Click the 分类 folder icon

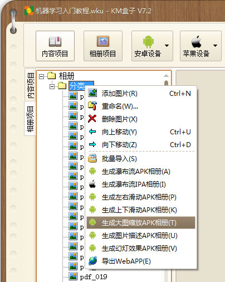coord(62,86)
